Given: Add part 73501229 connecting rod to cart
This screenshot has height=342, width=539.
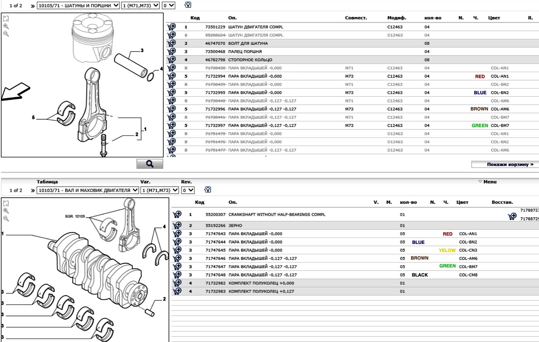Looking at the screenshot, I should tap(172, 27).
